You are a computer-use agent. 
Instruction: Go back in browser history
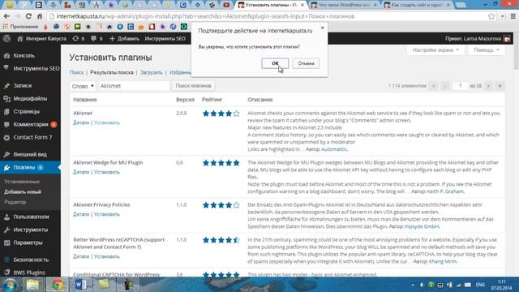6,16
